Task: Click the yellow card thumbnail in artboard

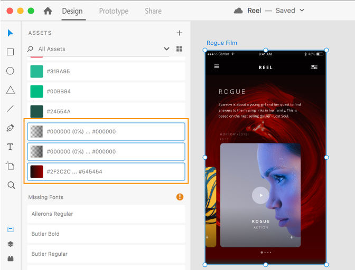Action: pyautogui.click(x=211, y=207)
